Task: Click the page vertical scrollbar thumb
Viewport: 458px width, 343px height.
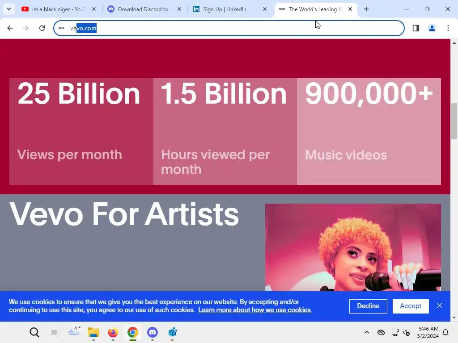Action: pos(454,121)
